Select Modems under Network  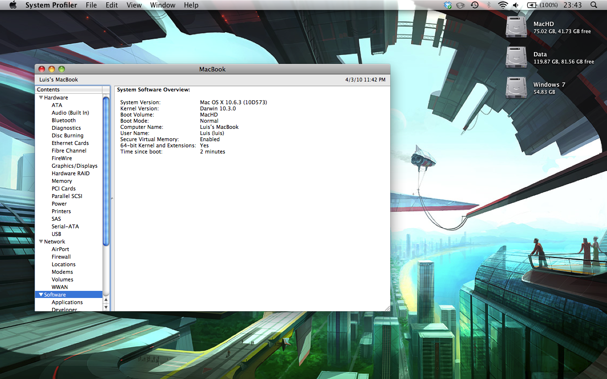[x=62, y=272]
